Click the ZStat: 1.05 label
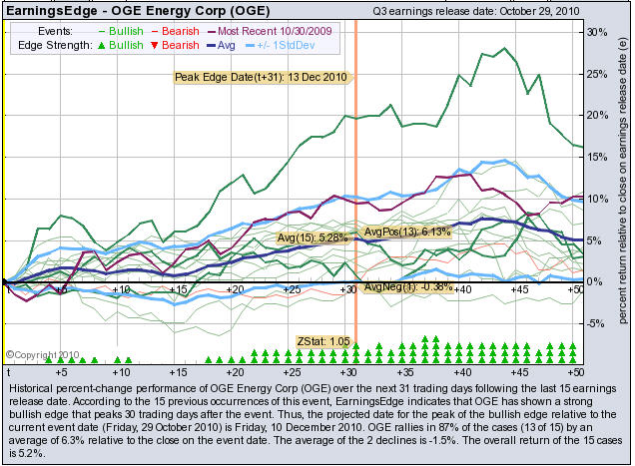635x466 pixels. pyautogui.click(x=322, y=341)
